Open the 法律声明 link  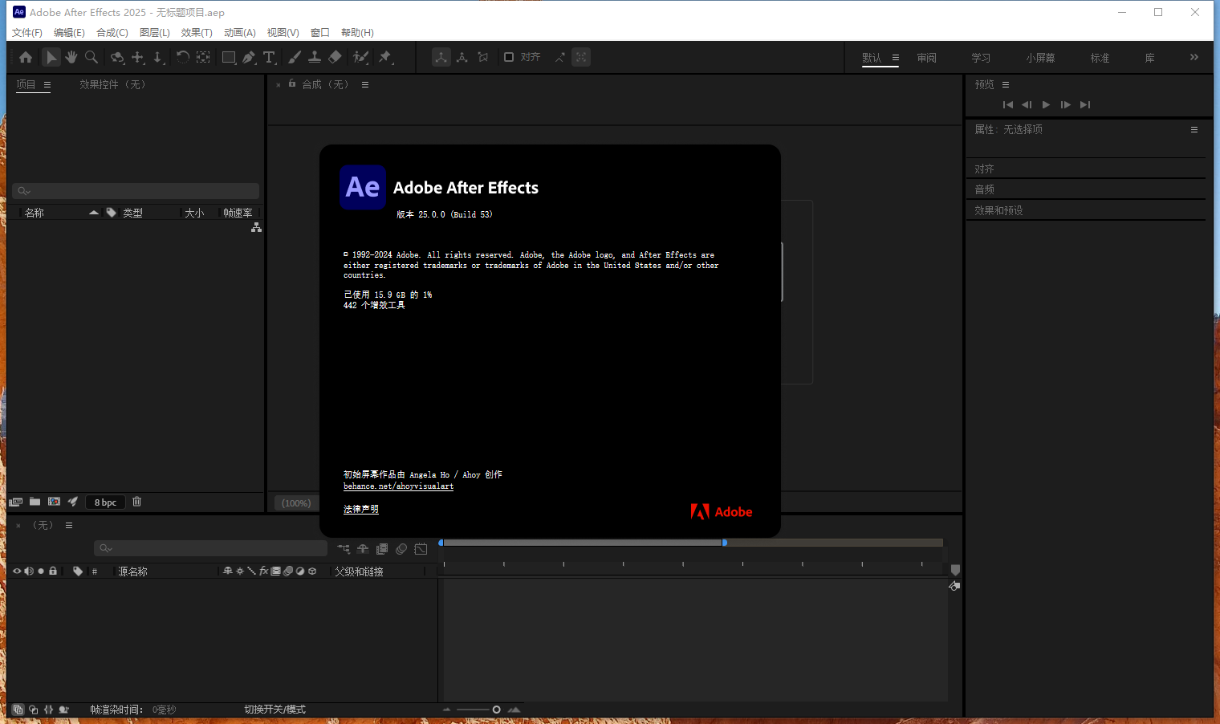360,509
